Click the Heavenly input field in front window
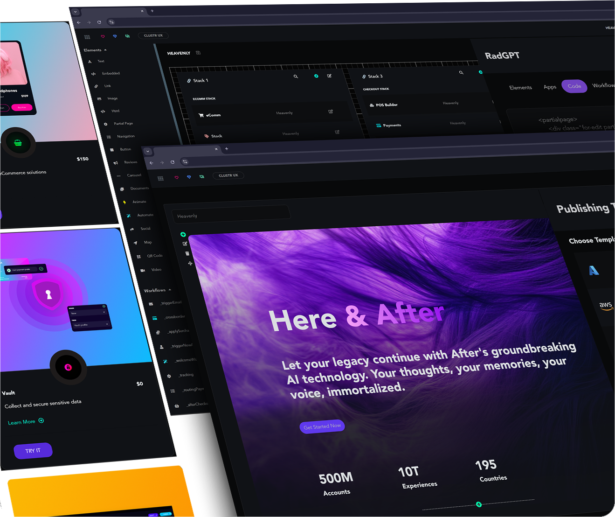 (232, 214)
